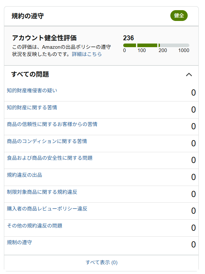Open 商品のコンディションに関する苦情 link
The width and height of the screenshot is (205, 274).
click(47, 141)
